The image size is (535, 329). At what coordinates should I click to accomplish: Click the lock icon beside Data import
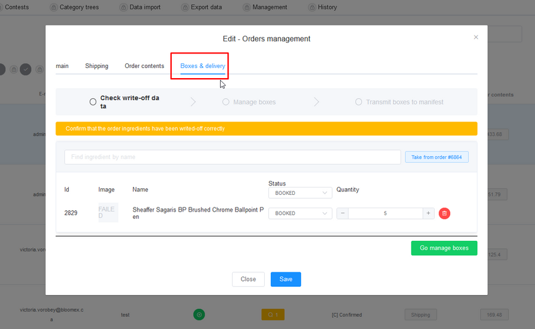(123, 7)
